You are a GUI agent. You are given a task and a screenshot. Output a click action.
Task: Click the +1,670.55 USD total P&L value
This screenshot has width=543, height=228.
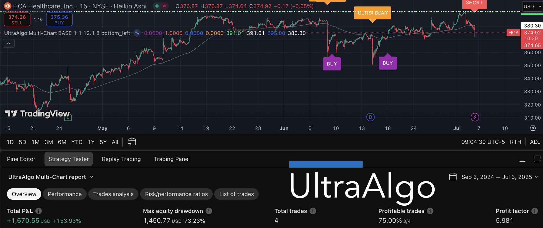[x=29, y=221]
